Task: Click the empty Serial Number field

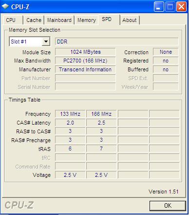Action: (85, 87)
